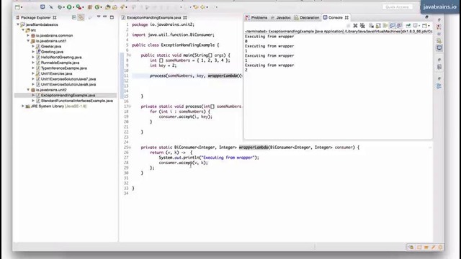Image resolution: width=461 pixels, height=259 pixels.
Task: Select Greeting.java in Package Explorer
Action: (52, 52)
